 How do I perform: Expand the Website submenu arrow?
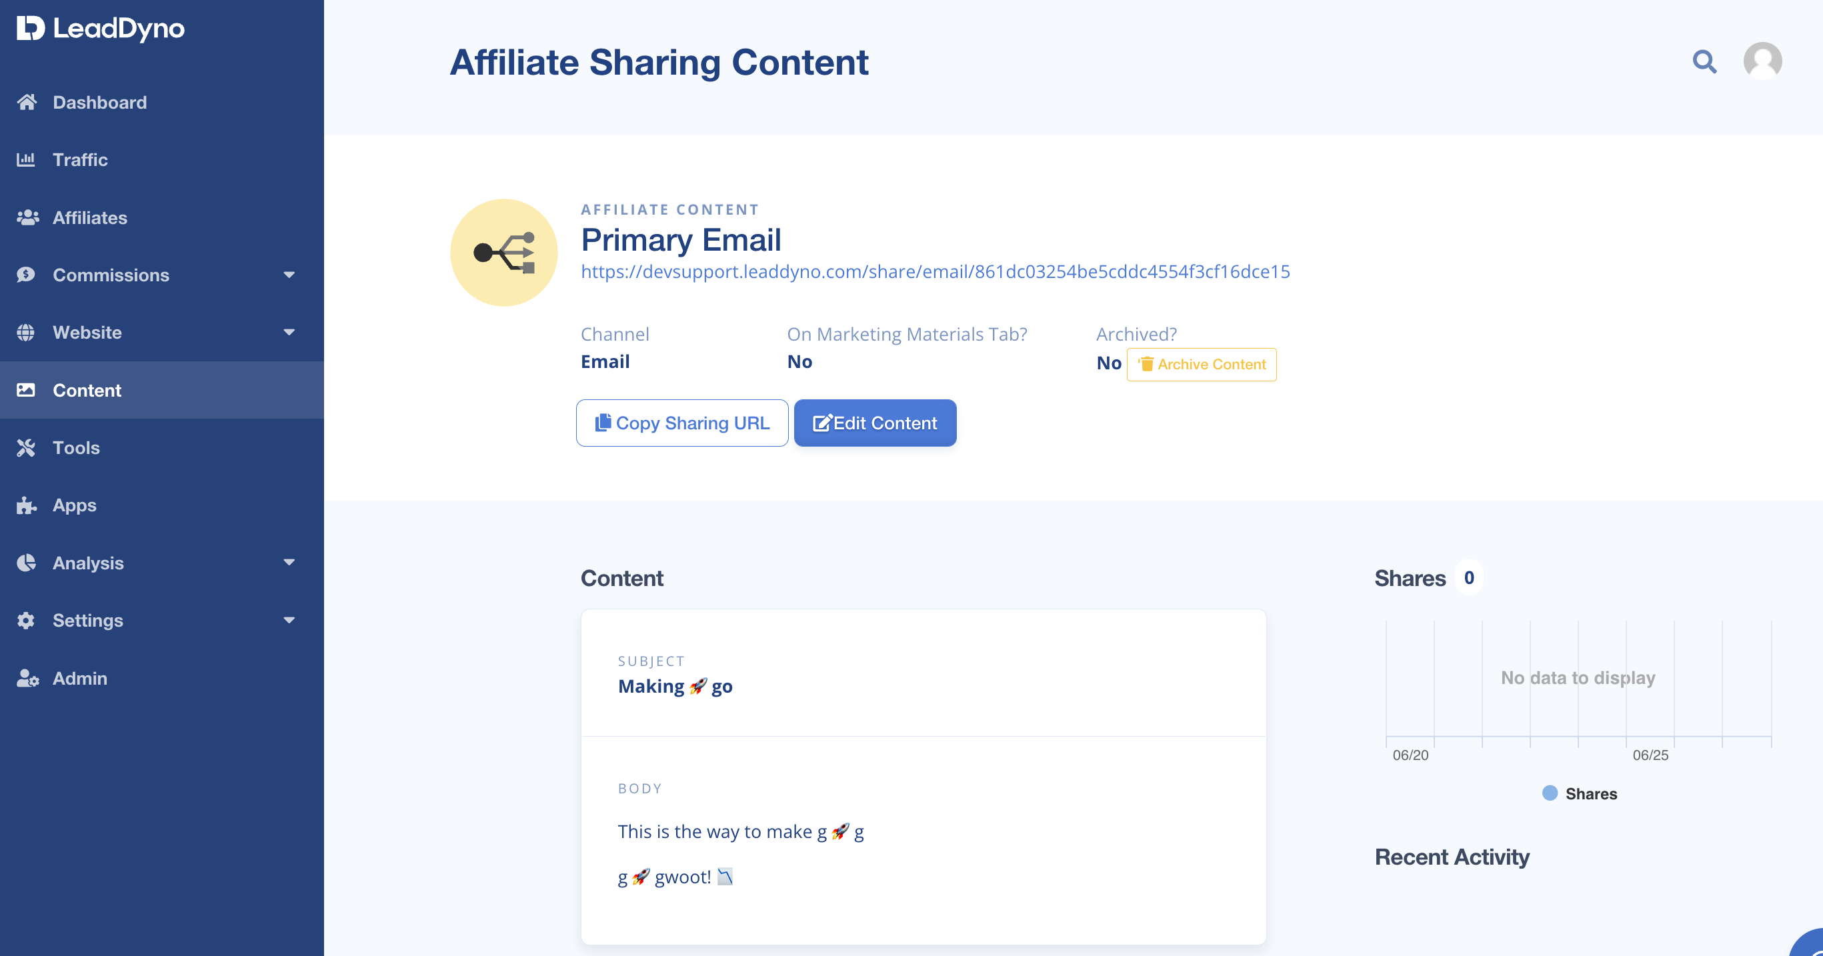point(289,332)
